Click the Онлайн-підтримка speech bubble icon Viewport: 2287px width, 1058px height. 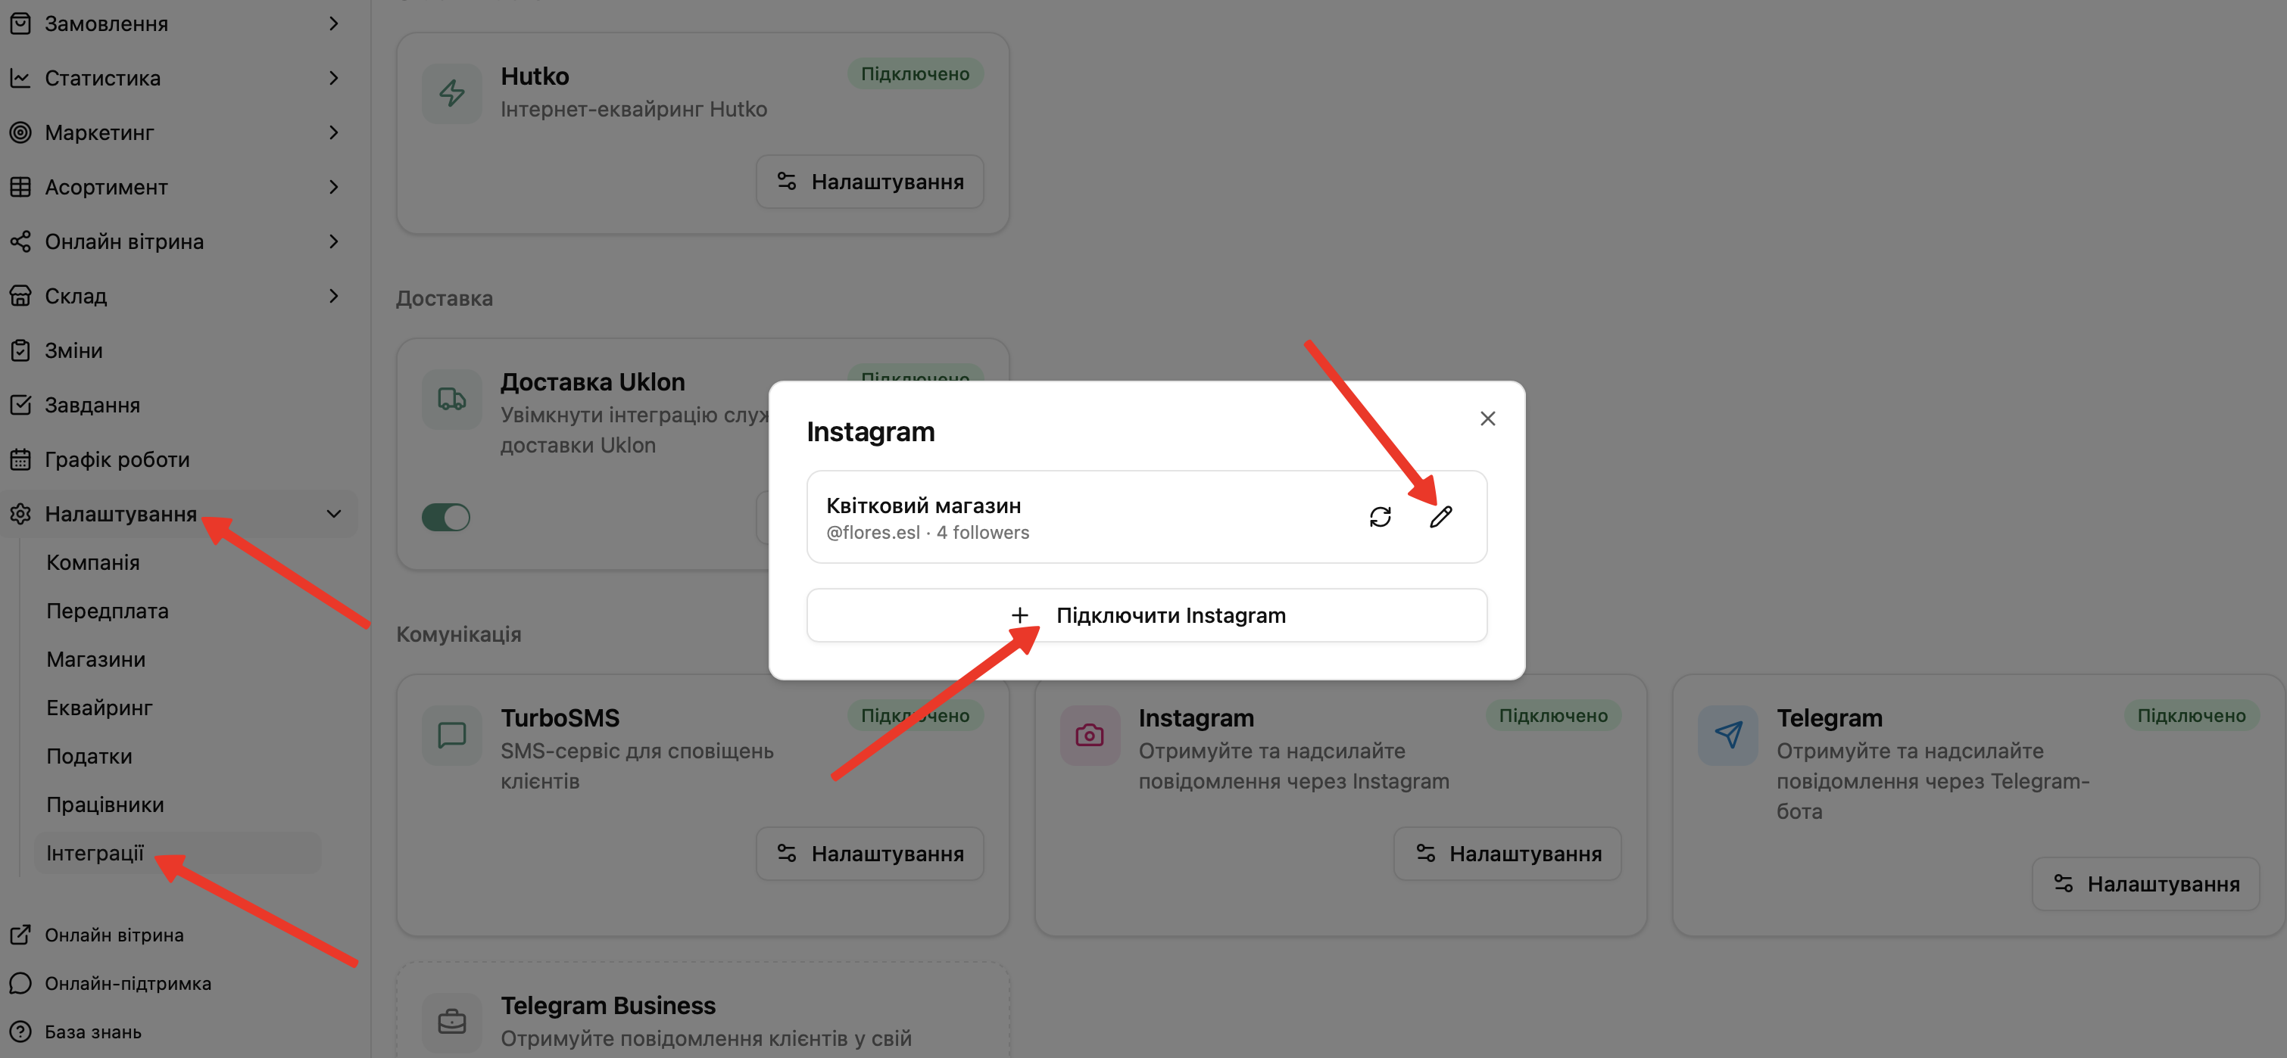click(20, 983)
